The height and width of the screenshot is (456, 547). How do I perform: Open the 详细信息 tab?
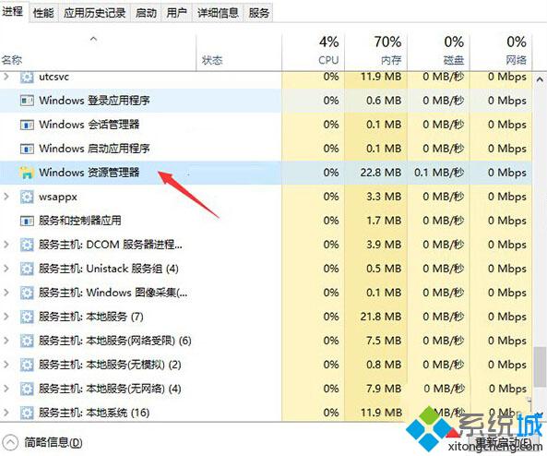(x=218, y=13)
